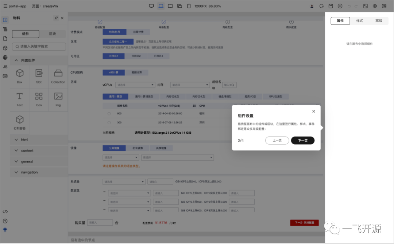
Task: Preview the page with the play icon
Action: click(340, 6)
